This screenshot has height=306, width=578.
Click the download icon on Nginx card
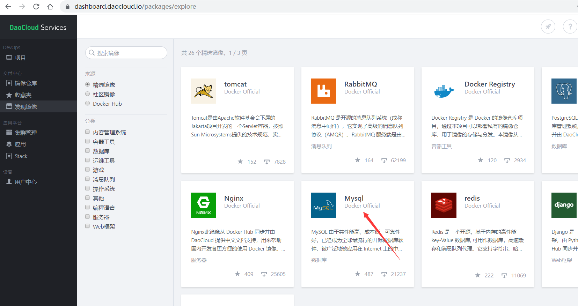coord(264,274)
